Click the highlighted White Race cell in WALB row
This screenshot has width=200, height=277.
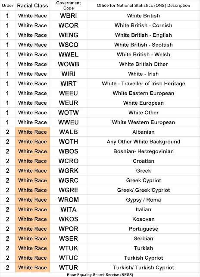click(32, 132)
